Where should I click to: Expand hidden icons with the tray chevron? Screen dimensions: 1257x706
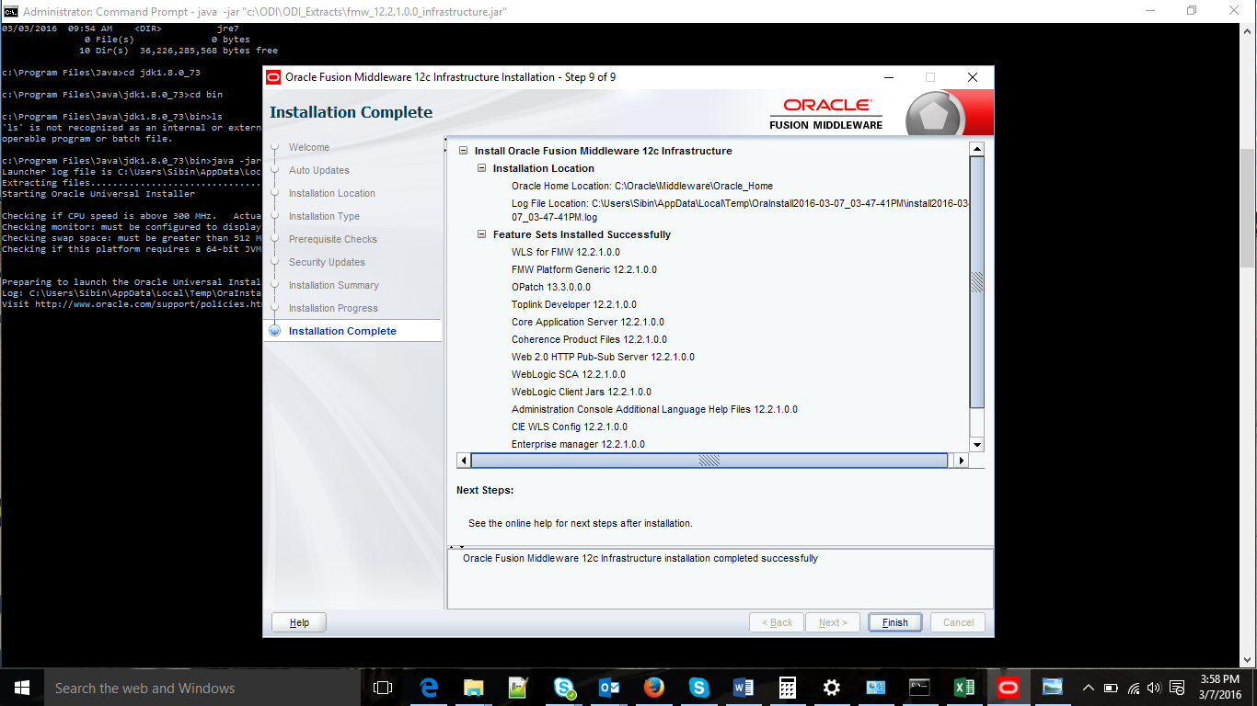pos(1088,687)
